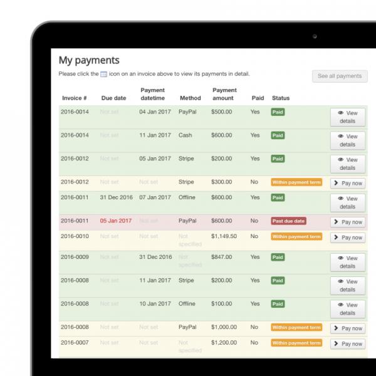Click the $1,000.00 payment amount
This screenshot has height=376, width=376.
coord(224,327)
